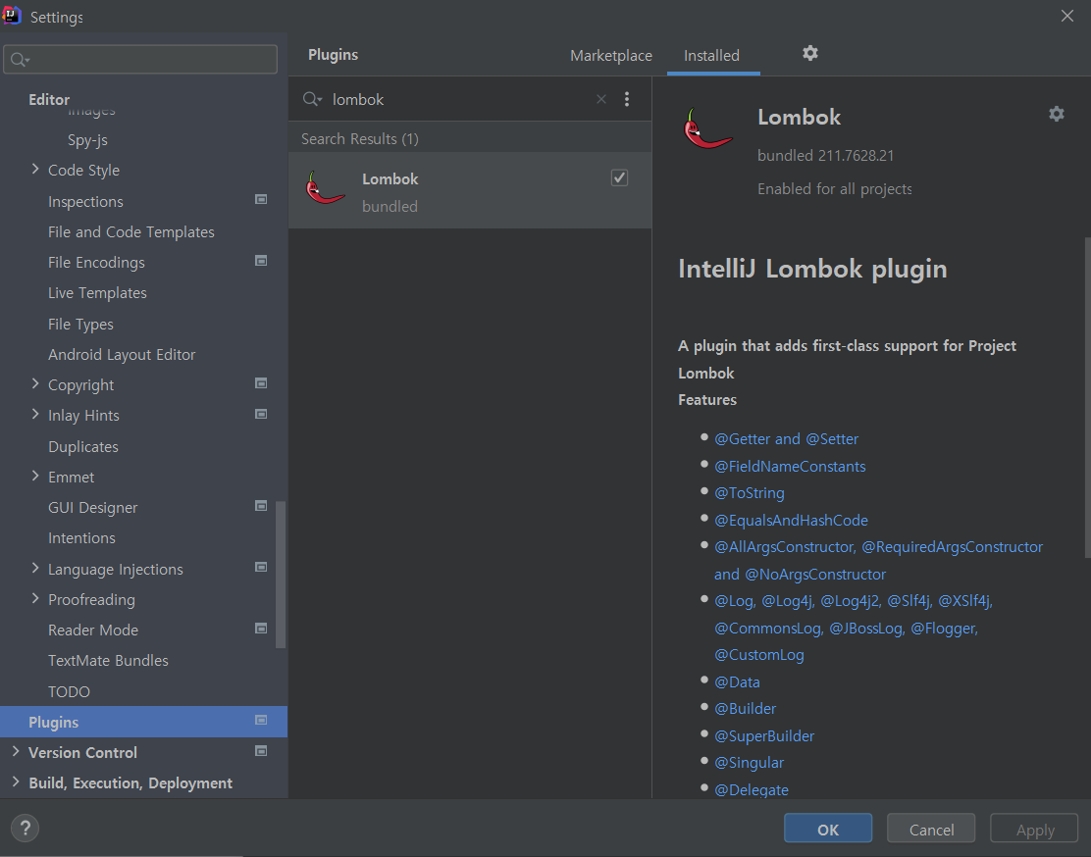Switch to the Marketplace tab
This screenshot has height=857, width=1091.
611,56
